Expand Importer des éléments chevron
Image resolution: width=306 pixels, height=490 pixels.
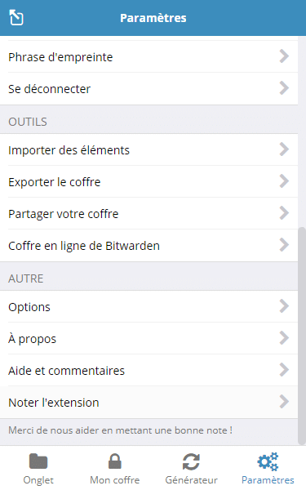click(284, 149)
